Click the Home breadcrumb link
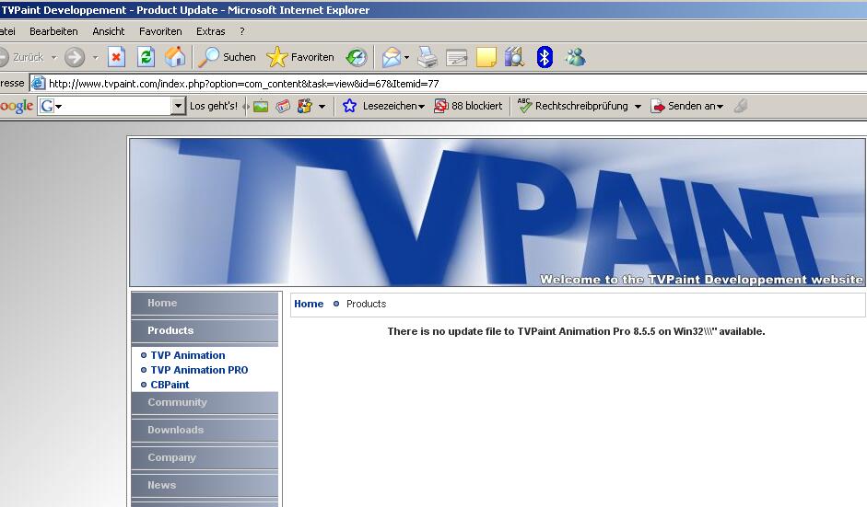 click(x=309, y=304)
